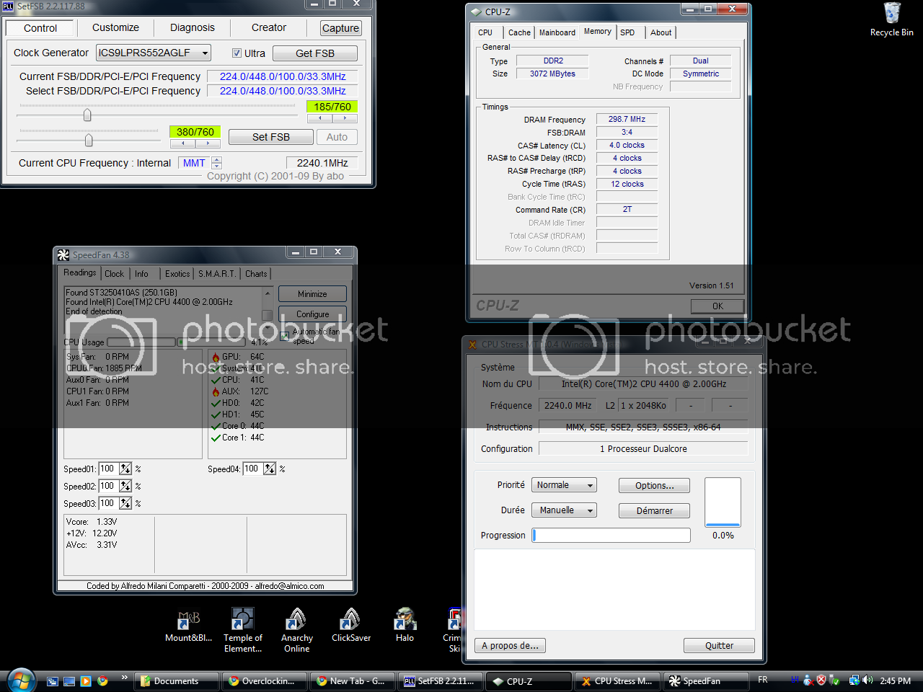Launch the Mount&Blade desktop shortcut
This screenshot has height=692, width=923.
[x=188, y=620]
